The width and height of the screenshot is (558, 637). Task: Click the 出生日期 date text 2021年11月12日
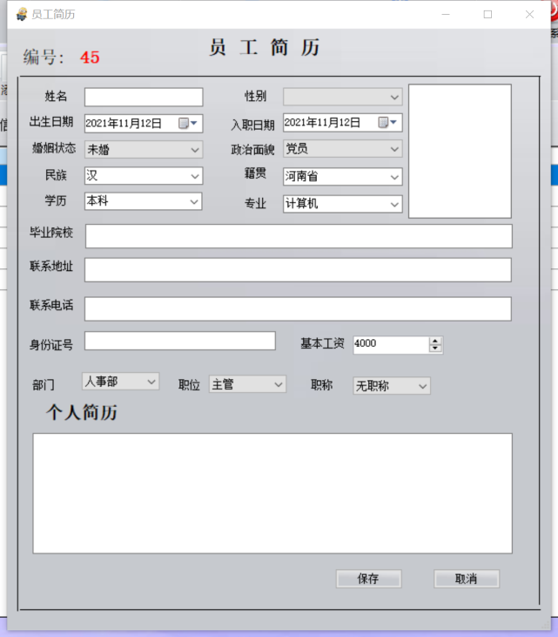click(124, 123)
